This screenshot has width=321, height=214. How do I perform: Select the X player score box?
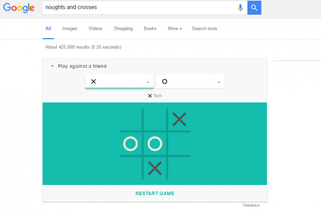119,82
